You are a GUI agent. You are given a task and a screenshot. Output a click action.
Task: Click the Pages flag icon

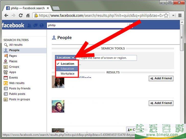click(x=6, y=56)
